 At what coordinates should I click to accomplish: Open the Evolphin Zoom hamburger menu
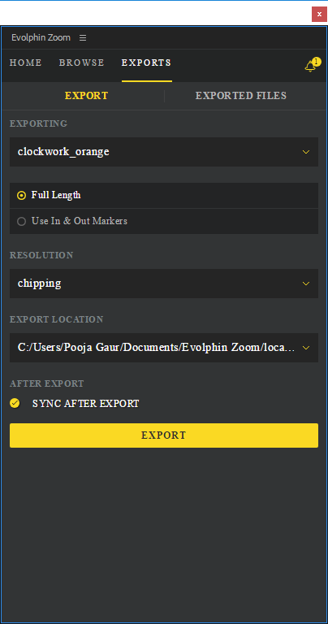pos(83,38)
